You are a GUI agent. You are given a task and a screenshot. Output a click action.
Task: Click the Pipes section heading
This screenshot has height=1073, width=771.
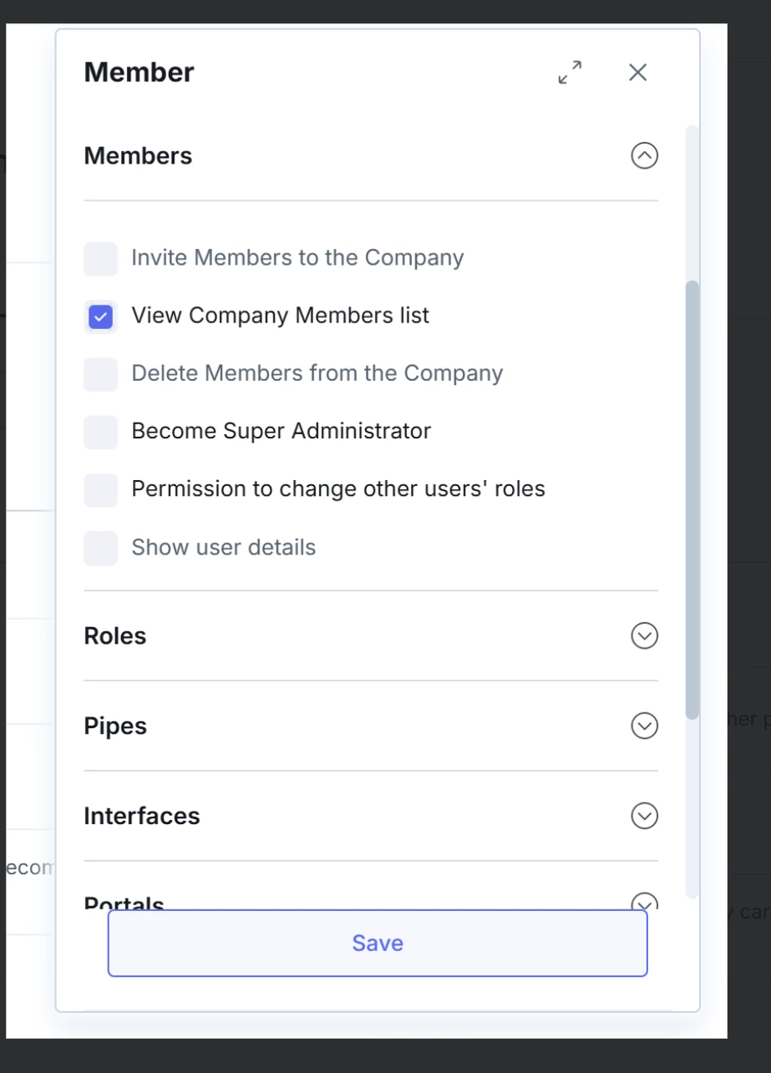point(115,726)
